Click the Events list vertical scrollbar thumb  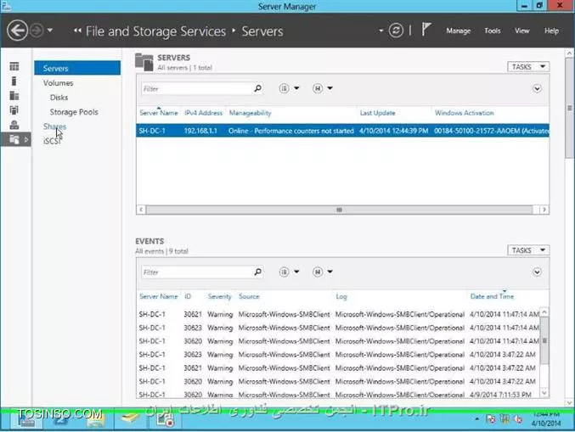click(544, 340)
